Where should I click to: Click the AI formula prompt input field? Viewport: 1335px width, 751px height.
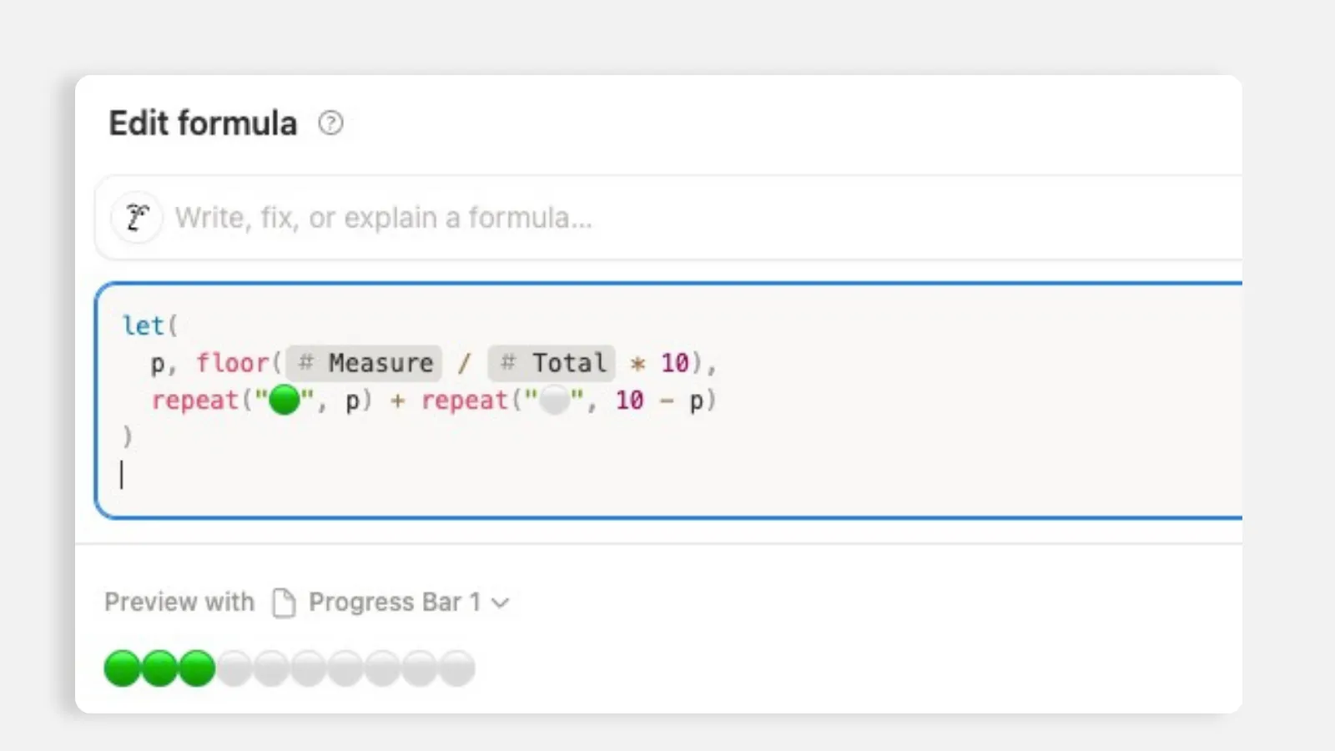pyautogui.click(x=667, y=218)
